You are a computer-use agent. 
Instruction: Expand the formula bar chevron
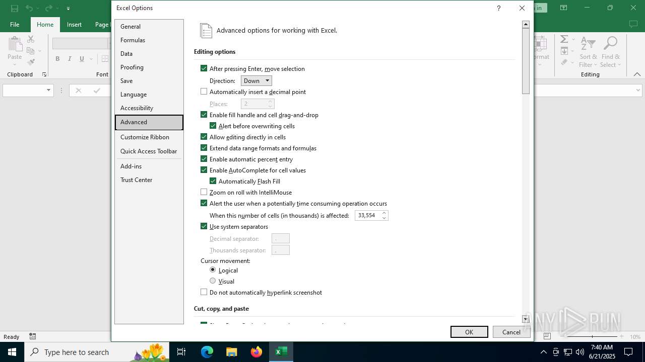click(638, 90)
